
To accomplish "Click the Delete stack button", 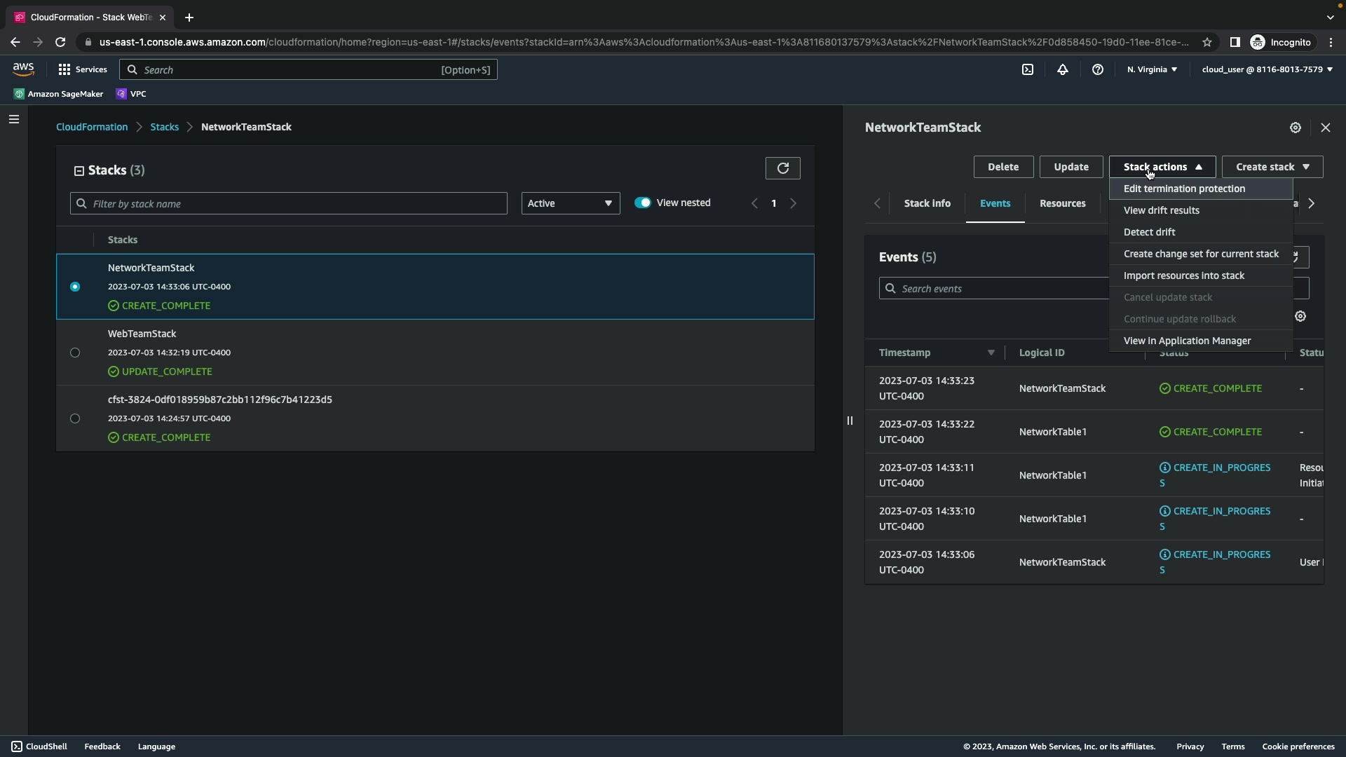I will point(1002,167).
